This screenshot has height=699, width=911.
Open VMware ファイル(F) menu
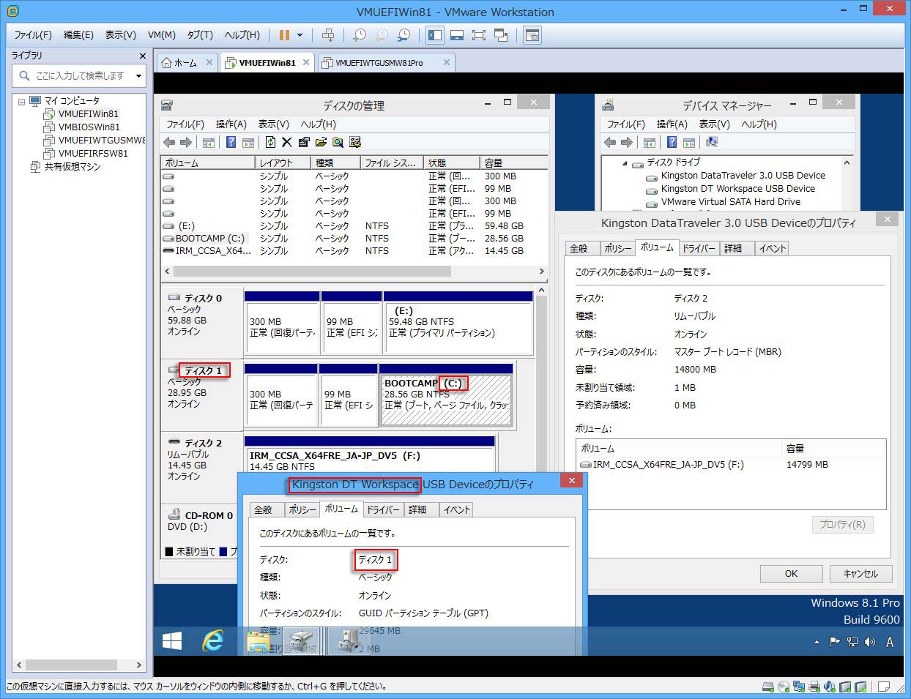point(33,35)
